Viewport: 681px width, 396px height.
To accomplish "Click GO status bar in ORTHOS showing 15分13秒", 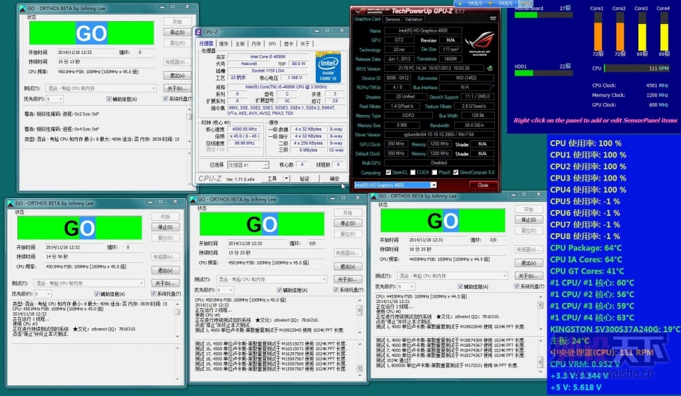I will (91, 33).
